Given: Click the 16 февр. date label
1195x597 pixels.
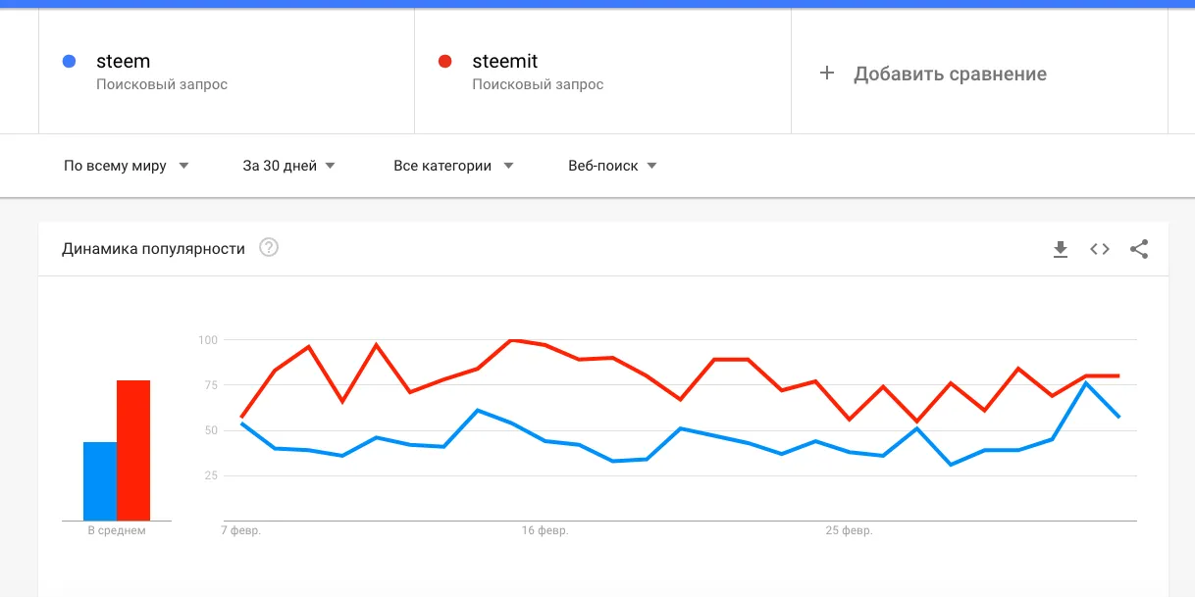Looking at the screenshot, I should pyautogui.click(x=546, y=531).
